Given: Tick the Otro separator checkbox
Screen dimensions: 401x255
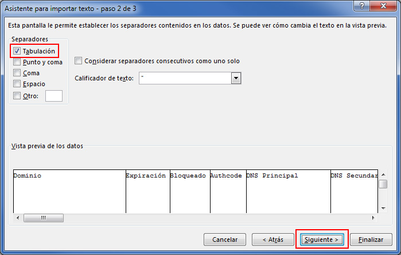Looking at the screenshot, I should point(17,96).
